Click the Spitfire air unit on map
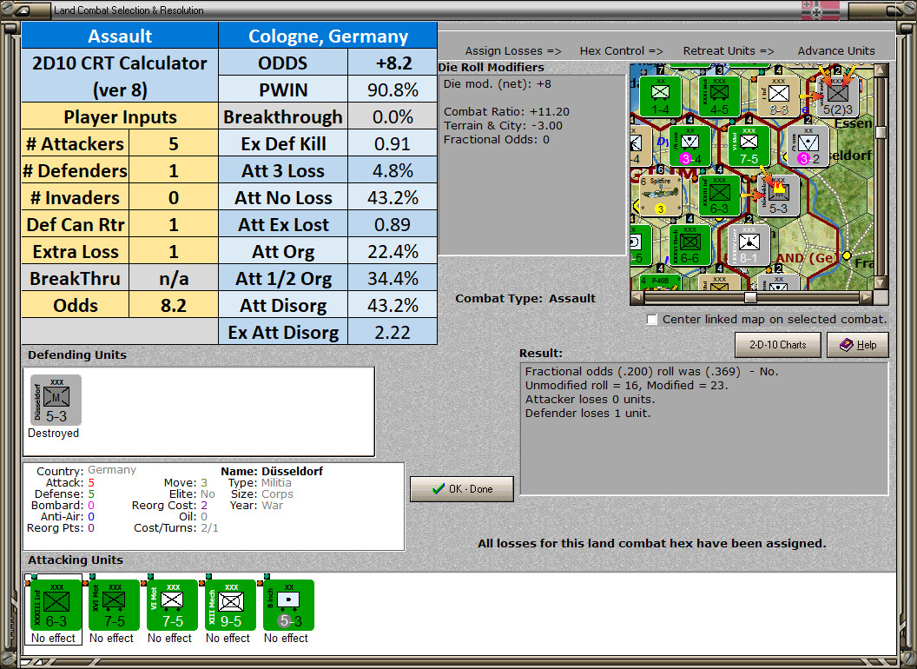This screenshot has width=917, height=669. click(x=661, y=195)
